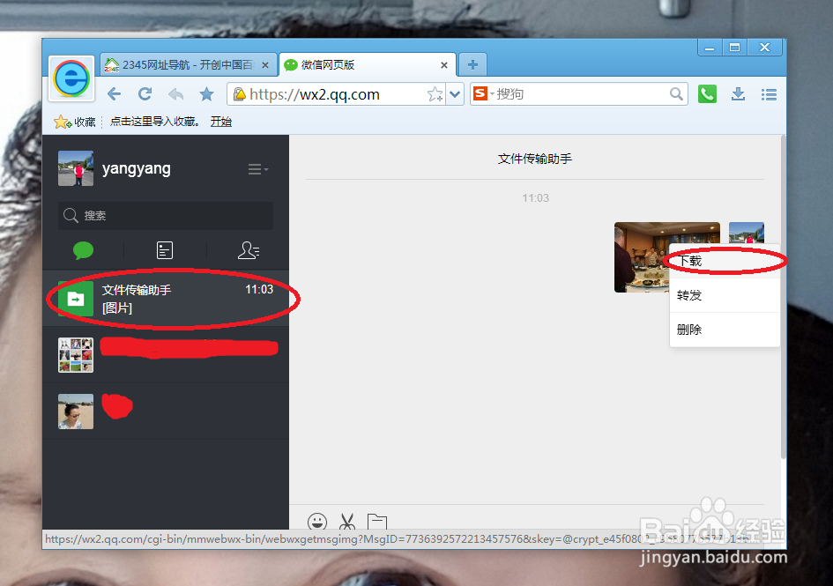Click the send file folder icon
This screenshot has height=586, width=833.
(x=377, y=522)
